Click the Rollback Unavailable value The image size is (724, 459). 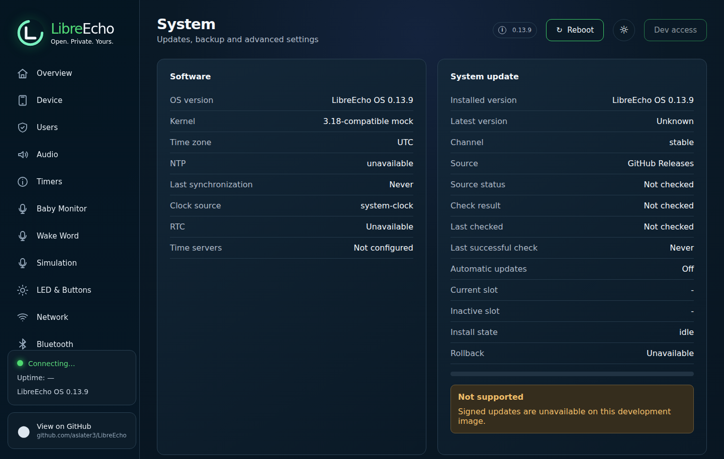point(670,354)
